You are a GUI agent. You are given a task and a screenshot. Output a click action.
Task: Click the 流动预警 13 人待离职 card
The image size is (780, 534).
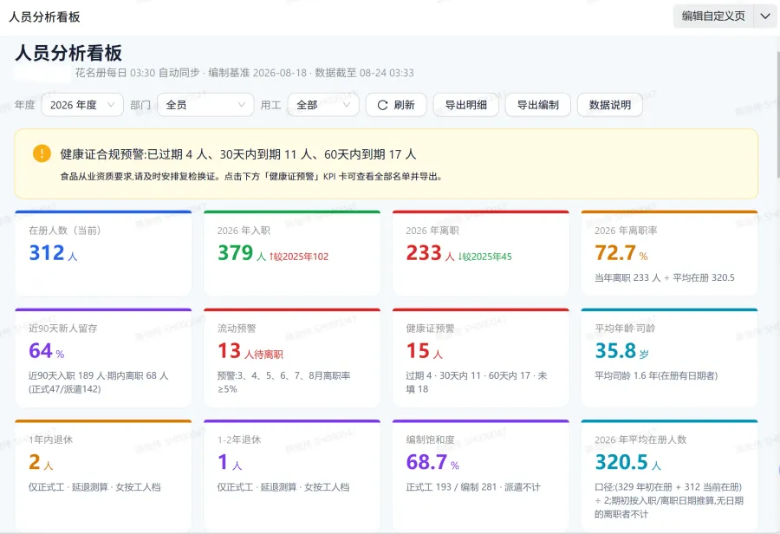(x=292, y=358)
